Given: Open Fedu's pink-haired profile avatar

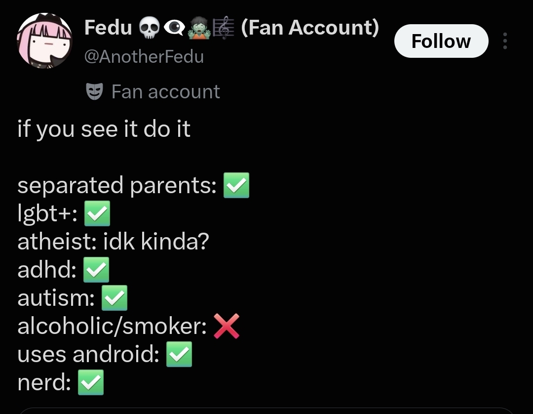Looking at the screenshot, I should 44,41.
